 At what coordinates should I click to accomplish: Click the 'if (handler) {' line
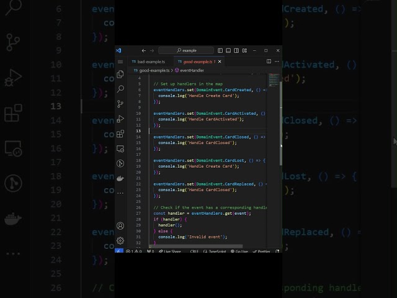pos(170,219)
